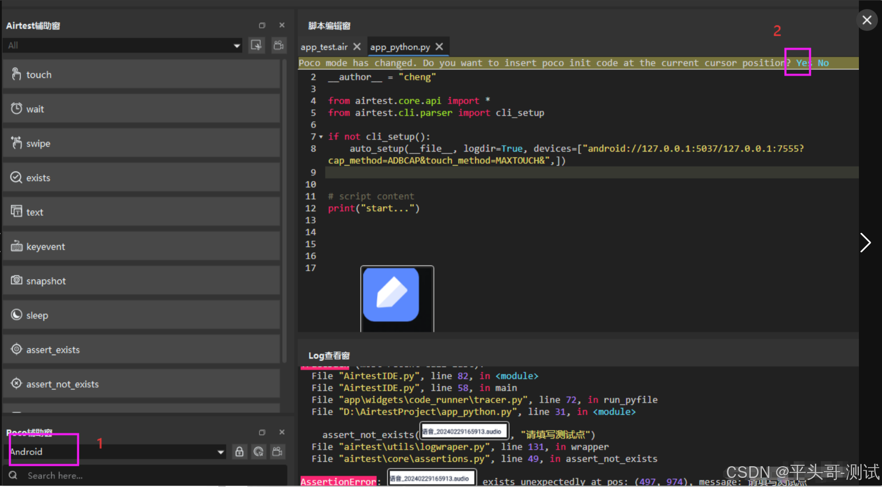Click the __author__ = "cheng" line
The image size is (882, 487).
(382, 77)
